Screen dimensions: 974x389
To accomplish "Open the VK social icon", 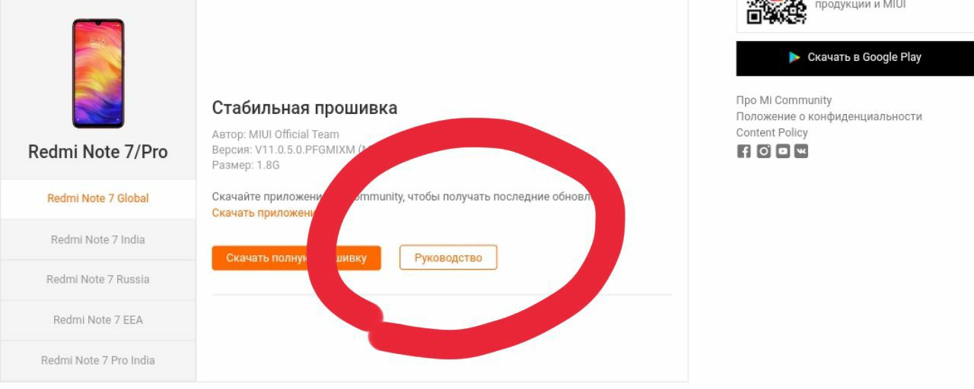I will click(801, 151).
